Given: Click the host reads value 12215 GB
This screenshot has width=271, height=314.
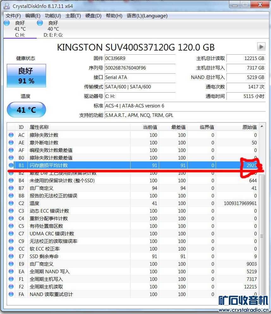Looking at the screenshot, I should pyautogui.click(x=246, y=58).
